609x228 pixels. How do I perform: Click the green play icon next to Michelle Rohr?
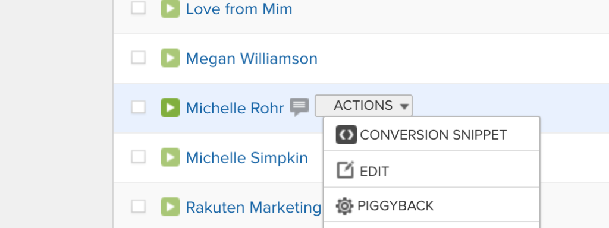point(170,107)
